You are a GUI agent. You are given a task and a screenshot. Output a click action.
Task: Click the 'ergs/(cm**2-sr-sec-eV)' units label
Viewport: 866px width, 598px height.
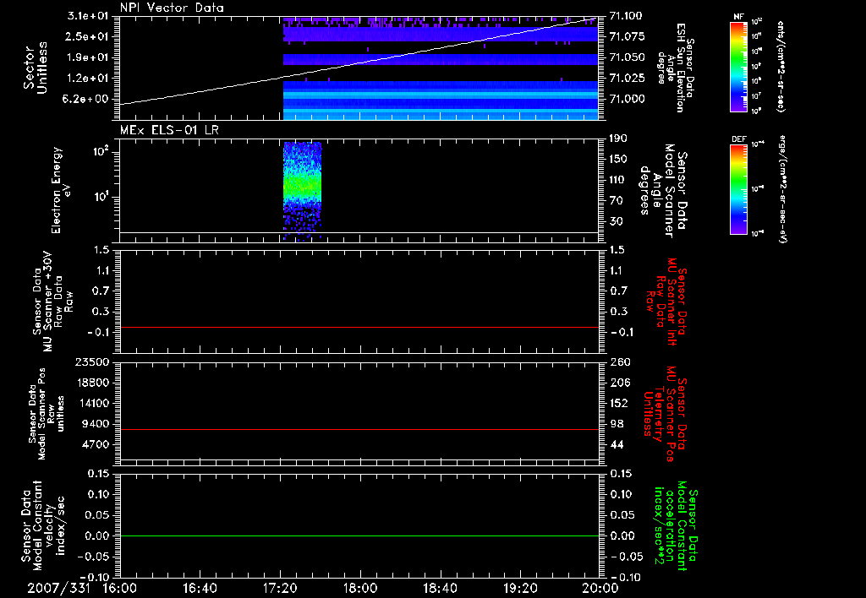(x=782, y=189)
